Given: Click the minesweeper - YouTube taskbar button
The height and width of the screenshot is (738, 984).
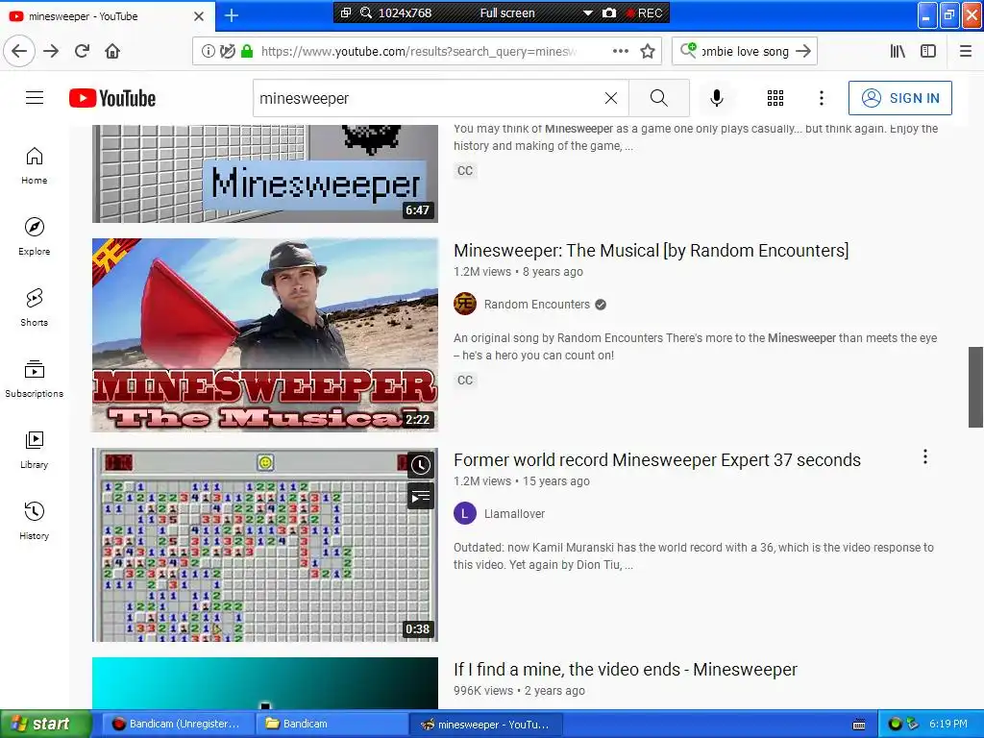Looking at the screenshot, I should point(485,724).
